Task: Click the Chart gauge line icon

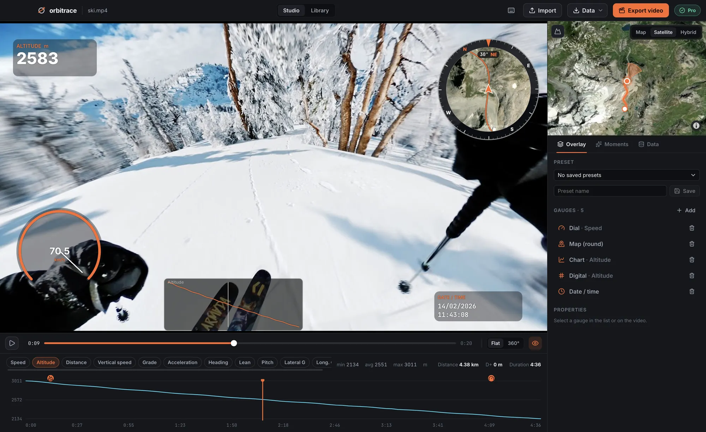Action: pos(561,260)
